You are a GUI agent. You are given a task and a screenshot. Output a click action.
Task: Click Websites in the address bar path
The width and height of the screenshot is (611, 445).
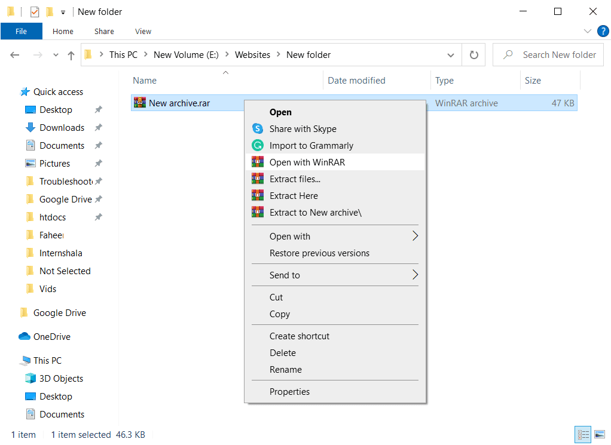252,54
